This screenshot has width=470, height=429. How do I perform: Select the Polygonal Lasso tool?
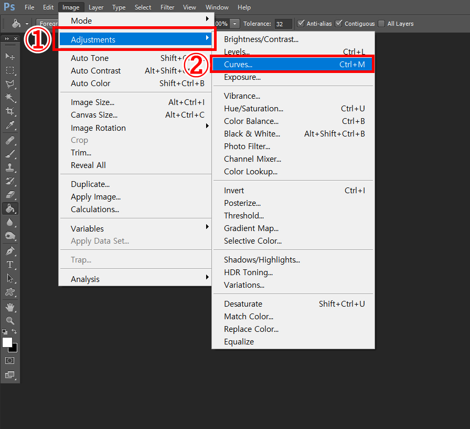point(10,84)
